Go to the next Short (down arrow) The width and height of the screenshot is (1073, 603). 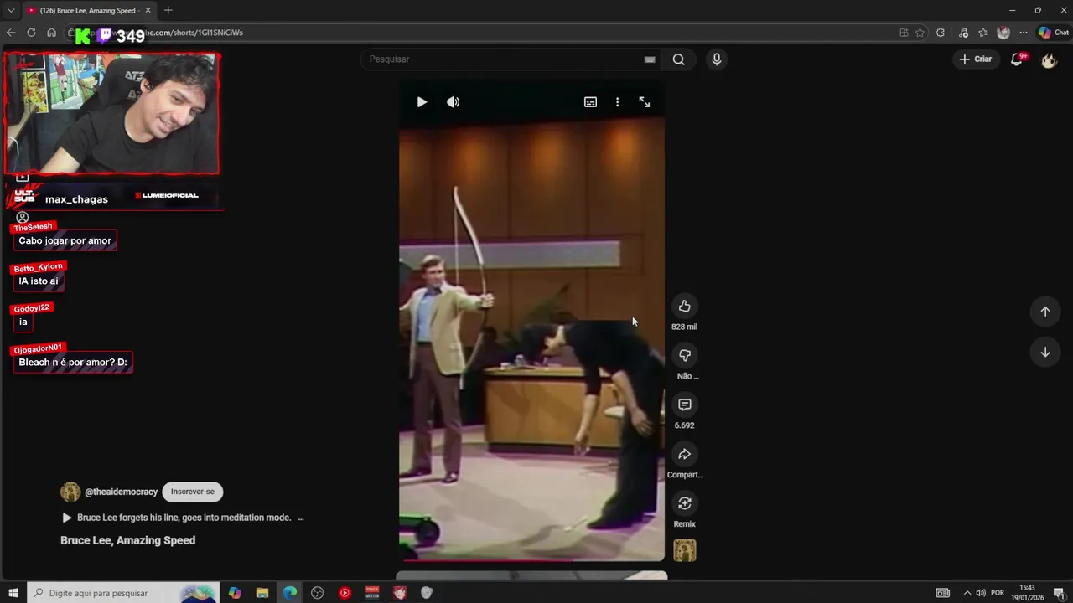pyautogui.click(x=1044, y=353)
